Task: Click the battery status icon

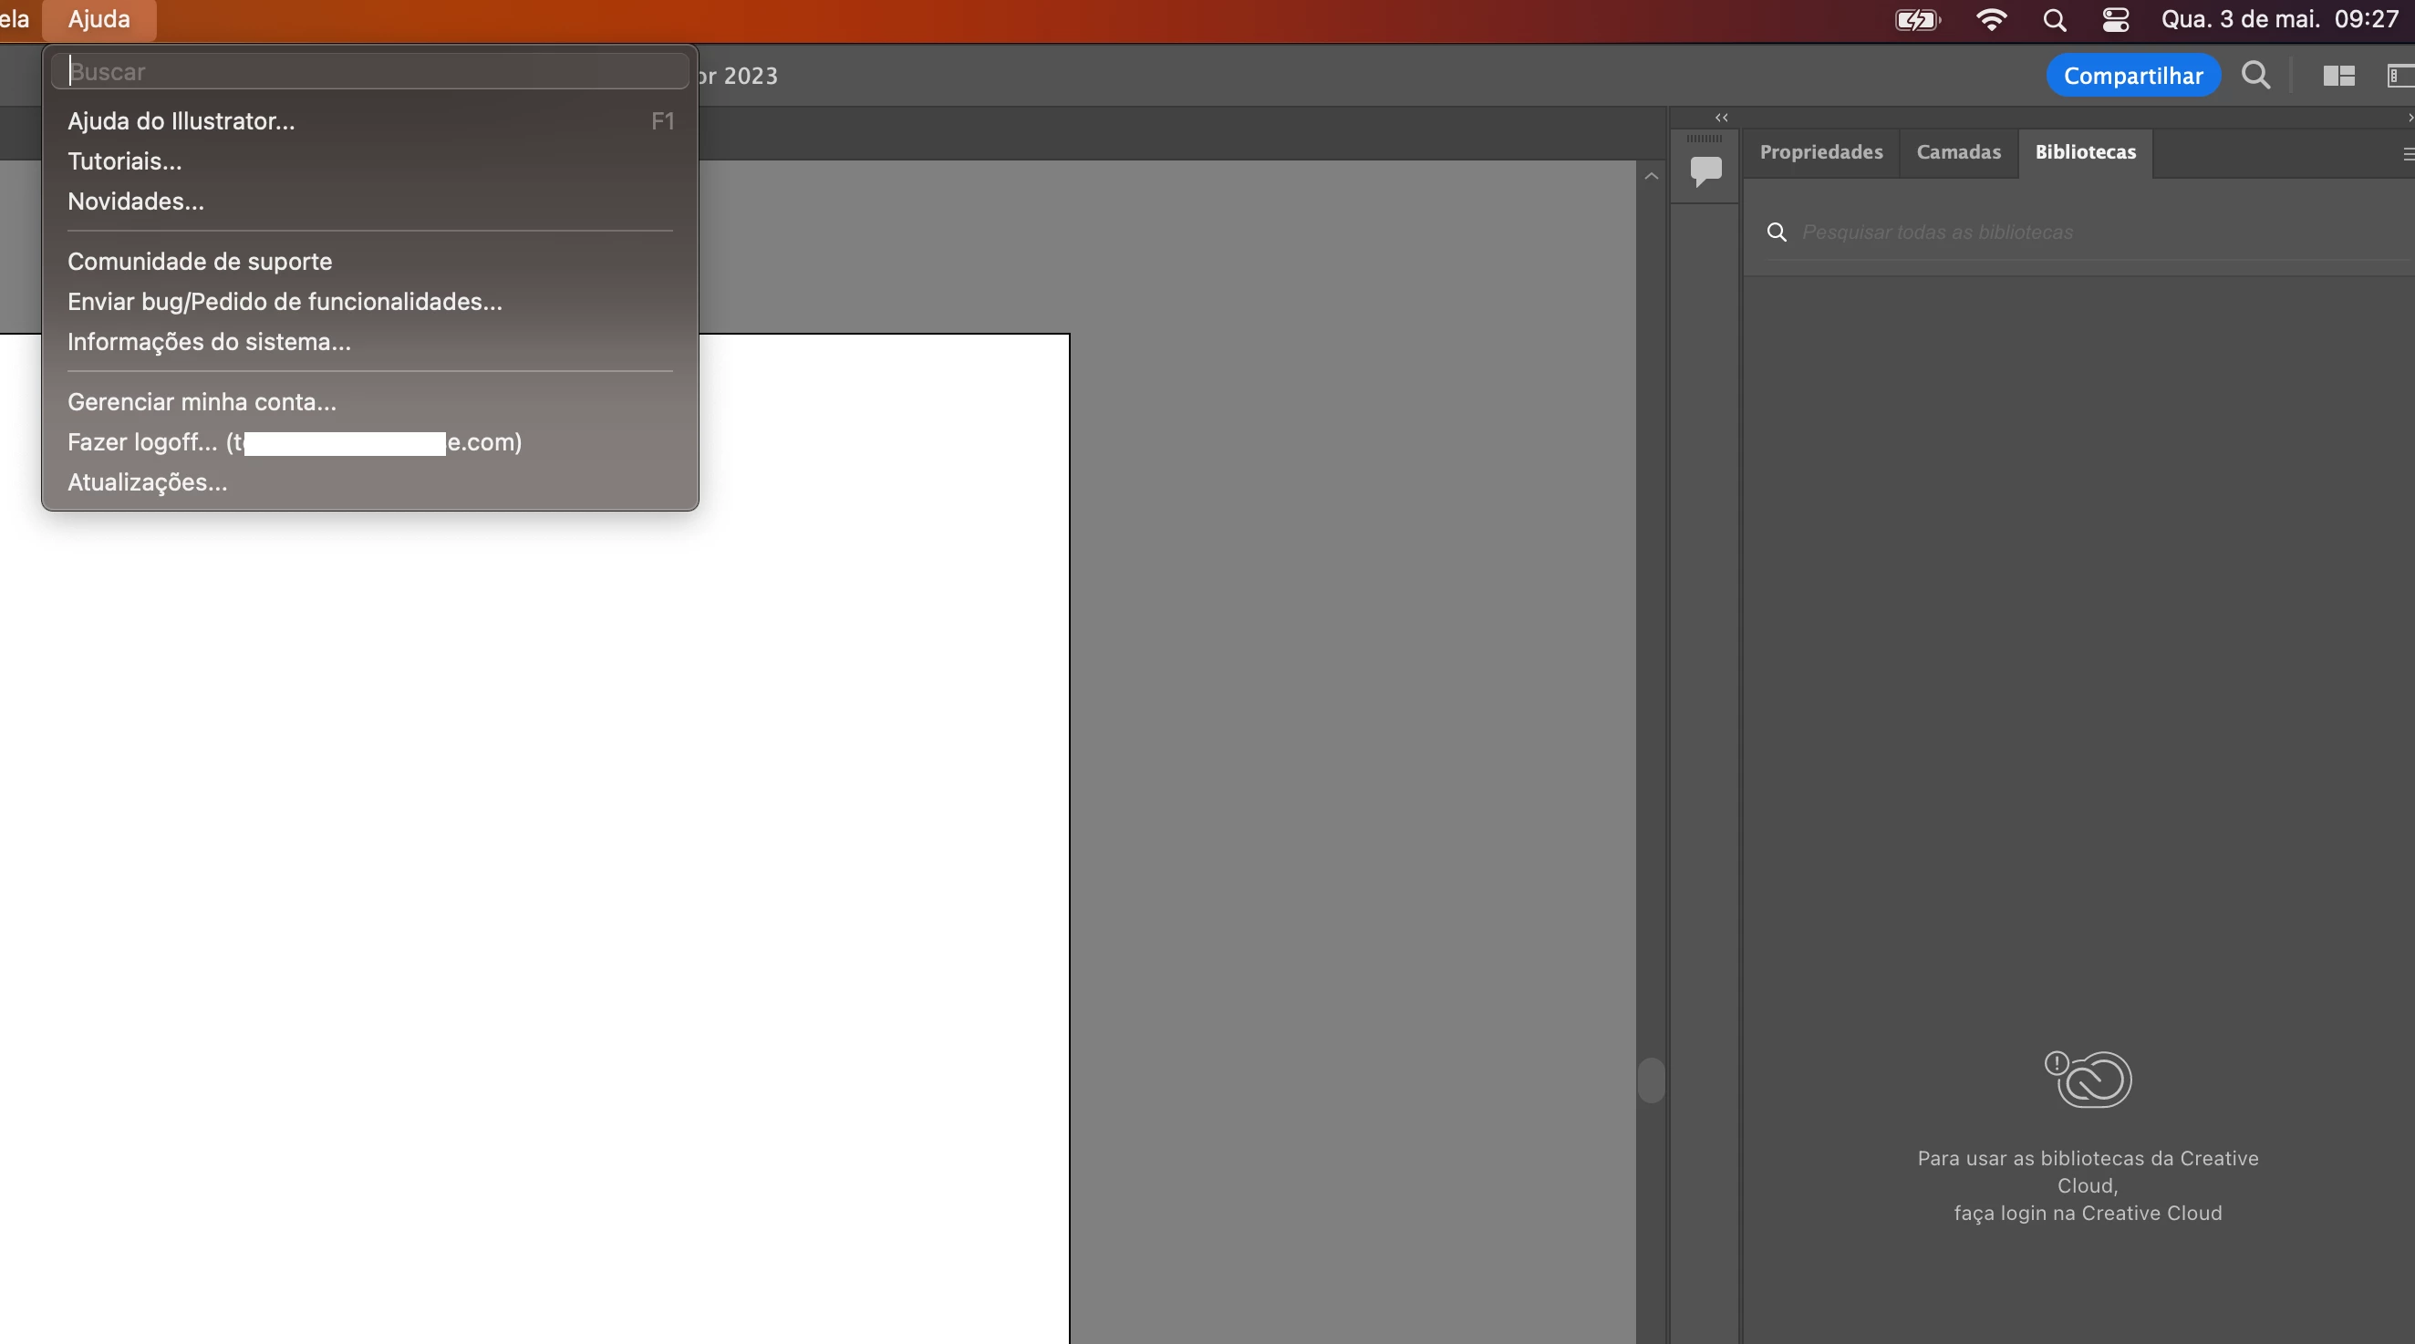Action: [x=1916, y=20]
